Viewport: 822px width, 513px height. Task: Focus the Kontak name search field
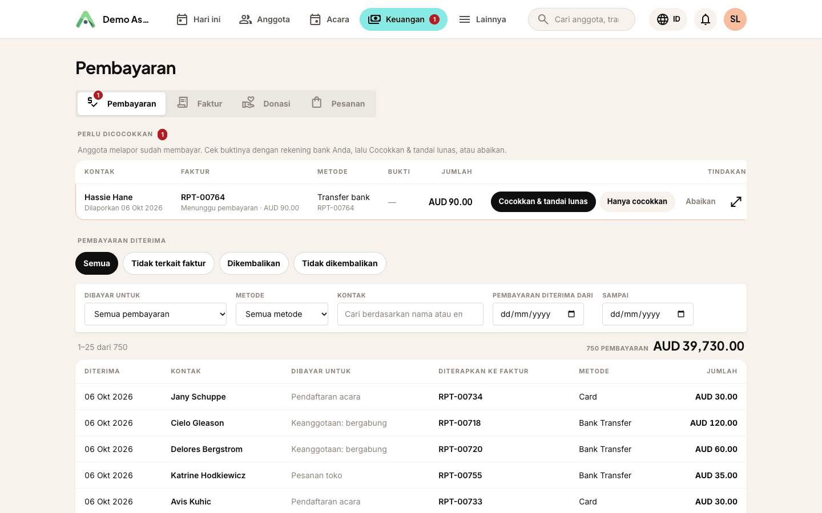pyautogui.click(x=410, y=314)
